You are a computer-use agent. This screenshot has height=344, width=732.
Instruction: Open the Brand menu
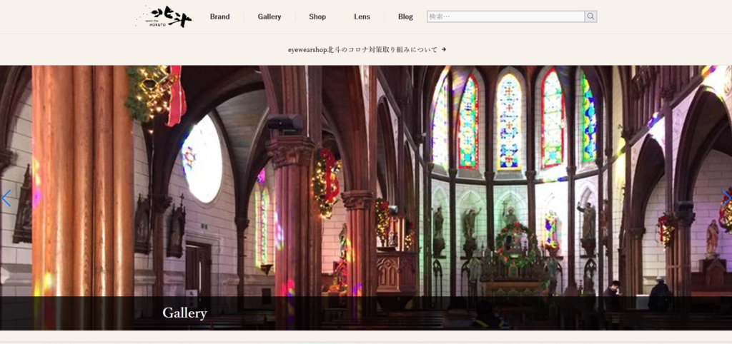(219, 17)
